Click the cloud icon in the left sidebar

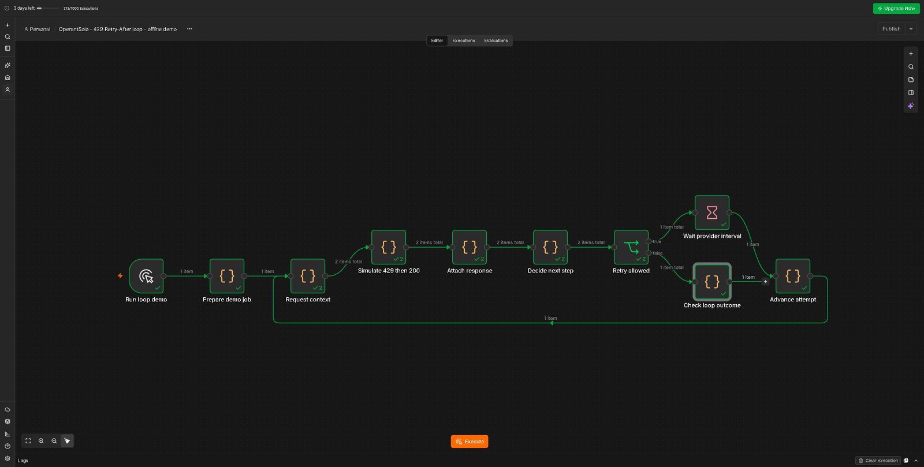coord(8,409)
